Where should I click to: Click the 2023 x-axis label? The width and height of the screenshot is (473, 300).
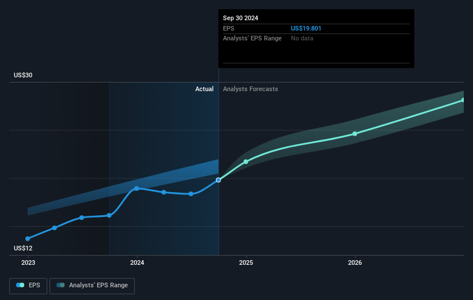(28, 262)
